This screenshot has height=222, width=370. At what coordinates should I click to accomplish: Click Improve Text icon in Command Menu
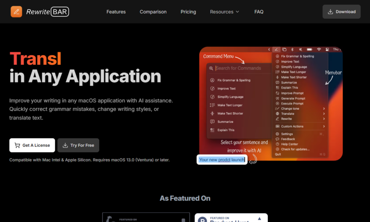coord(212,88)
